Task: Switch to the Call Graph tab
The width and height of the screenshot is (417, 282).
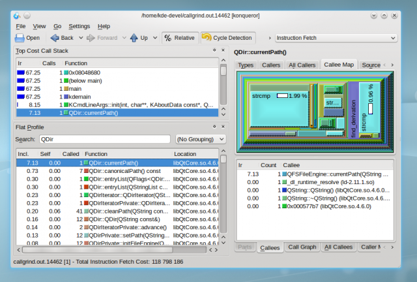Action: (302, 247)
